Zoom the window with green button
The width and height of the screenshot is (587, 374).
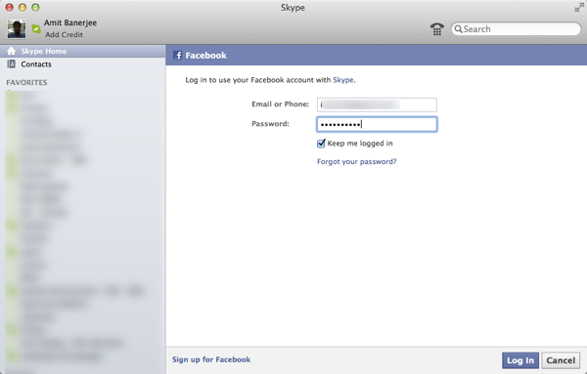35,8
